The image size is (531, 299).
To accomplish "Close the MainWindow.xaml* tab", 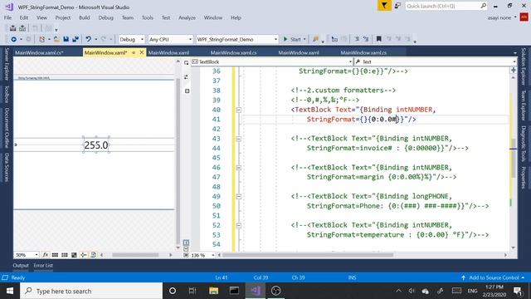I will (142, 52).
